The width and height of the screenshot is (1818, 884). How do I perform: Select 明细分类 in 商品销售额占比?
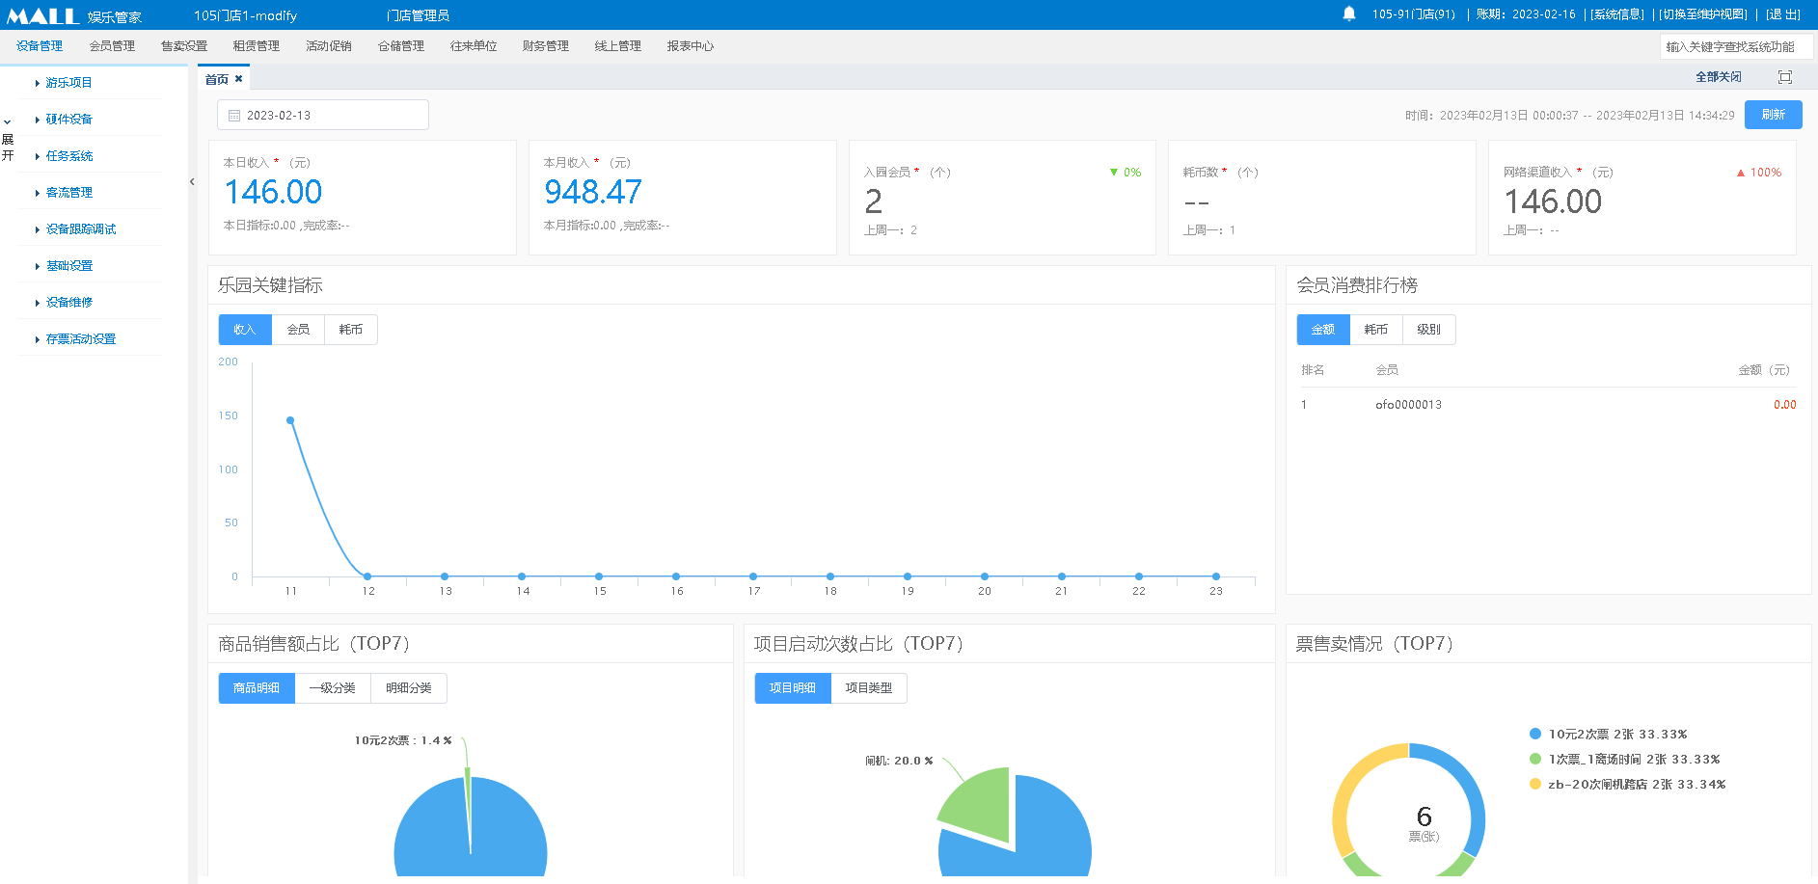click(x=409, y=688)
